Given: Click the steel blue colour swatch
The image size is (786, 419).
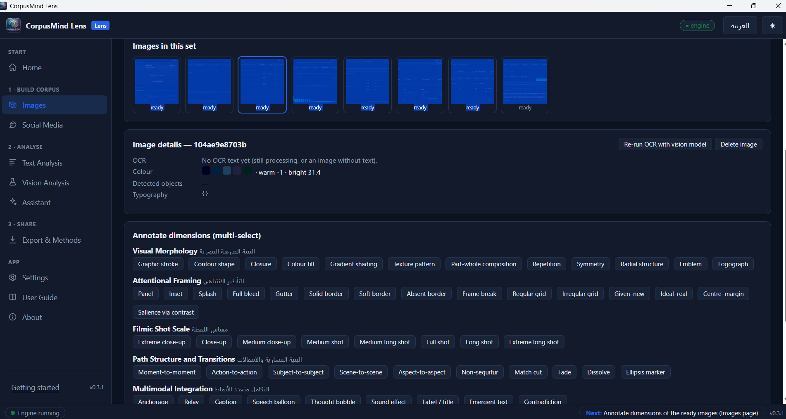Looking at the screenshot, I should click(227, 170).
